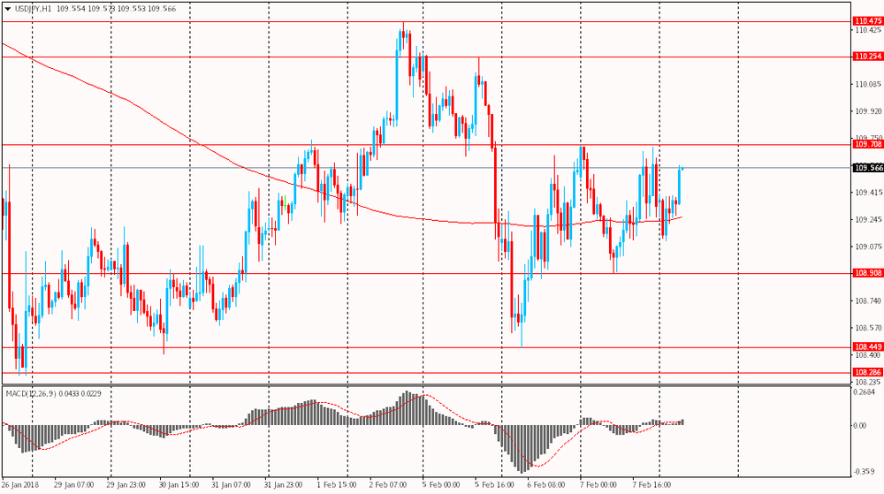The height and width of the screenshot is (494, 884).
Task: Click the 110.085 price scale value
Action: coord(868,85)
